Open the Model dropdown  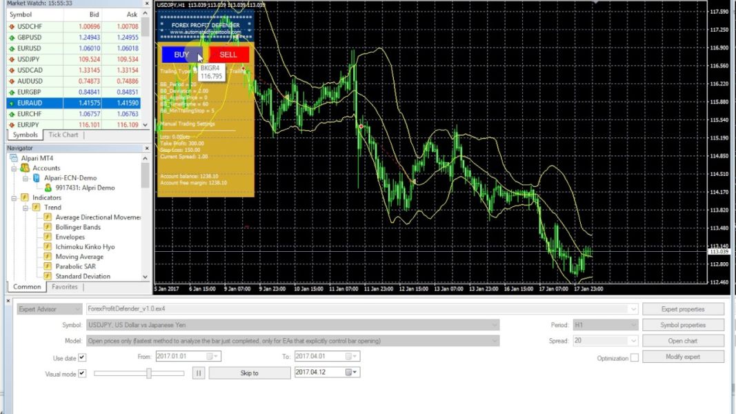495,341
